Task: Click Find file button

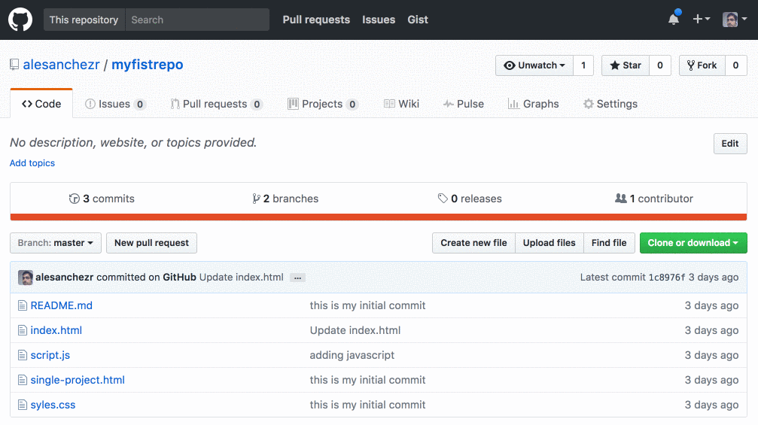Action: click(609, 243)
